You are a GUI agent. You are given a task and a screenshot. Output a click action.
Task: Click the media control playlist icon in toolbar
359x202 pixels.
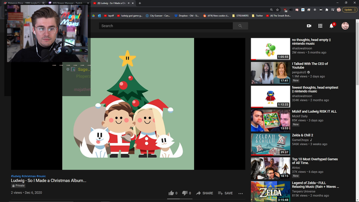click(x=333, y=10)
